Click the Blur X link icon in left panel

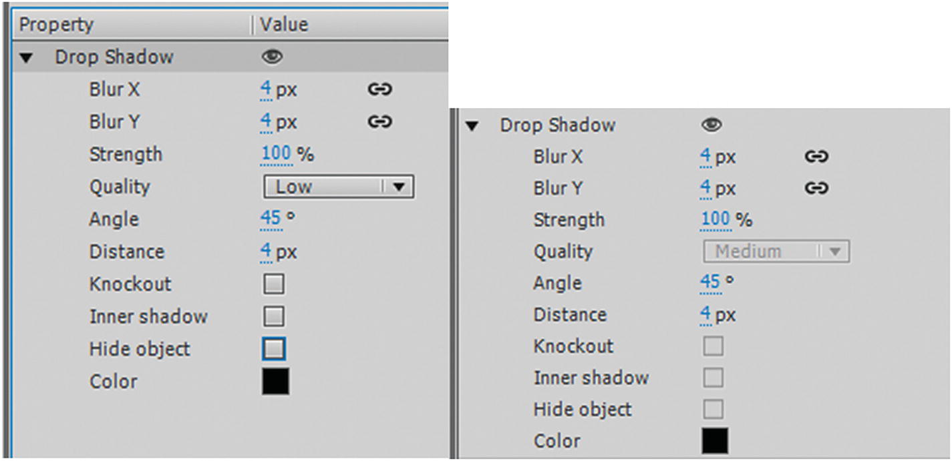click(379, 89)
